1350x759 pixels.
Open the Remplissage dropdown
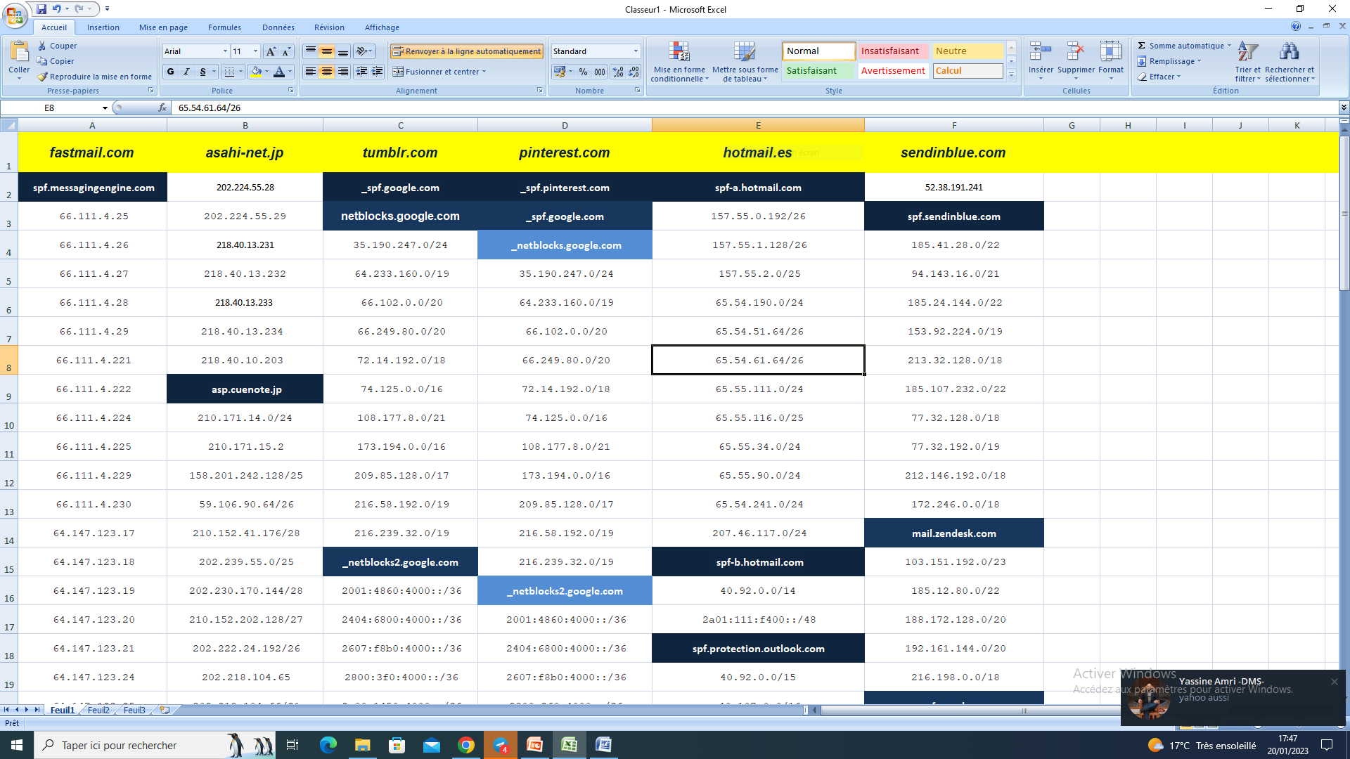coord(1169,61)
